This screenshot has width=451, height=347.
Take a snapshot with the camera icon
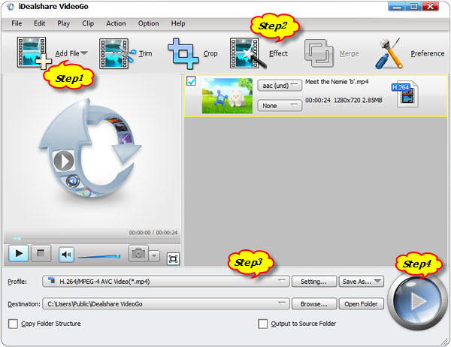[x=138, y=253]
